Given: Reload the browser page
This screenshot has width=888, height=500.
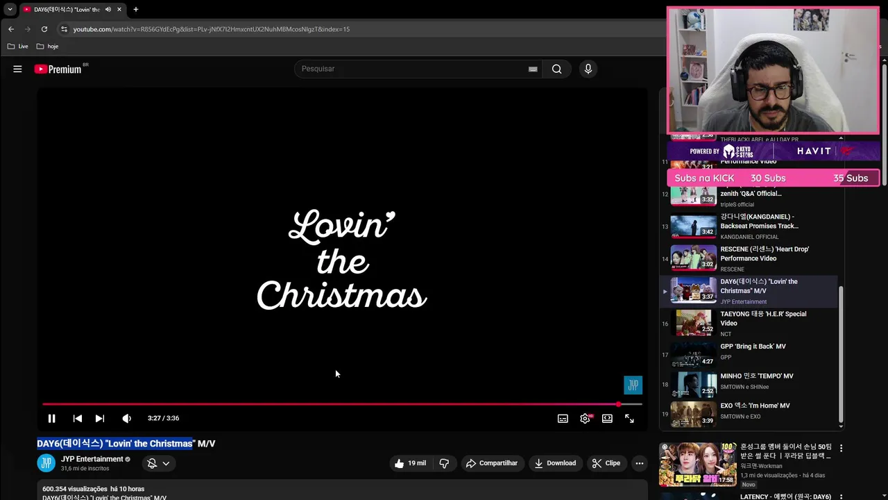Looking at the screenshot, I should (x=44, y=29).
